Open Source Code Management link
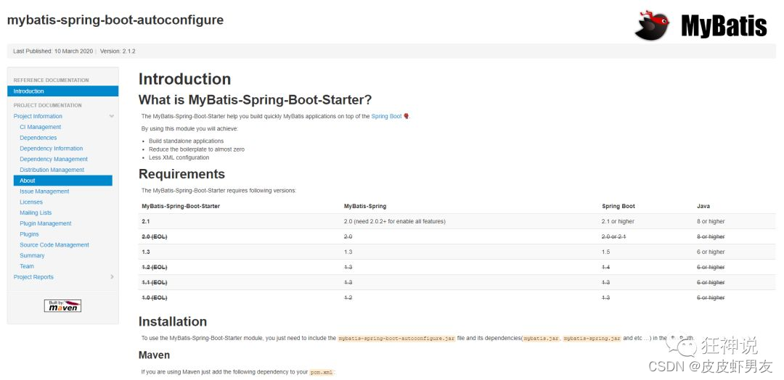This screenshot has height=380, width=784. [54, 245]
